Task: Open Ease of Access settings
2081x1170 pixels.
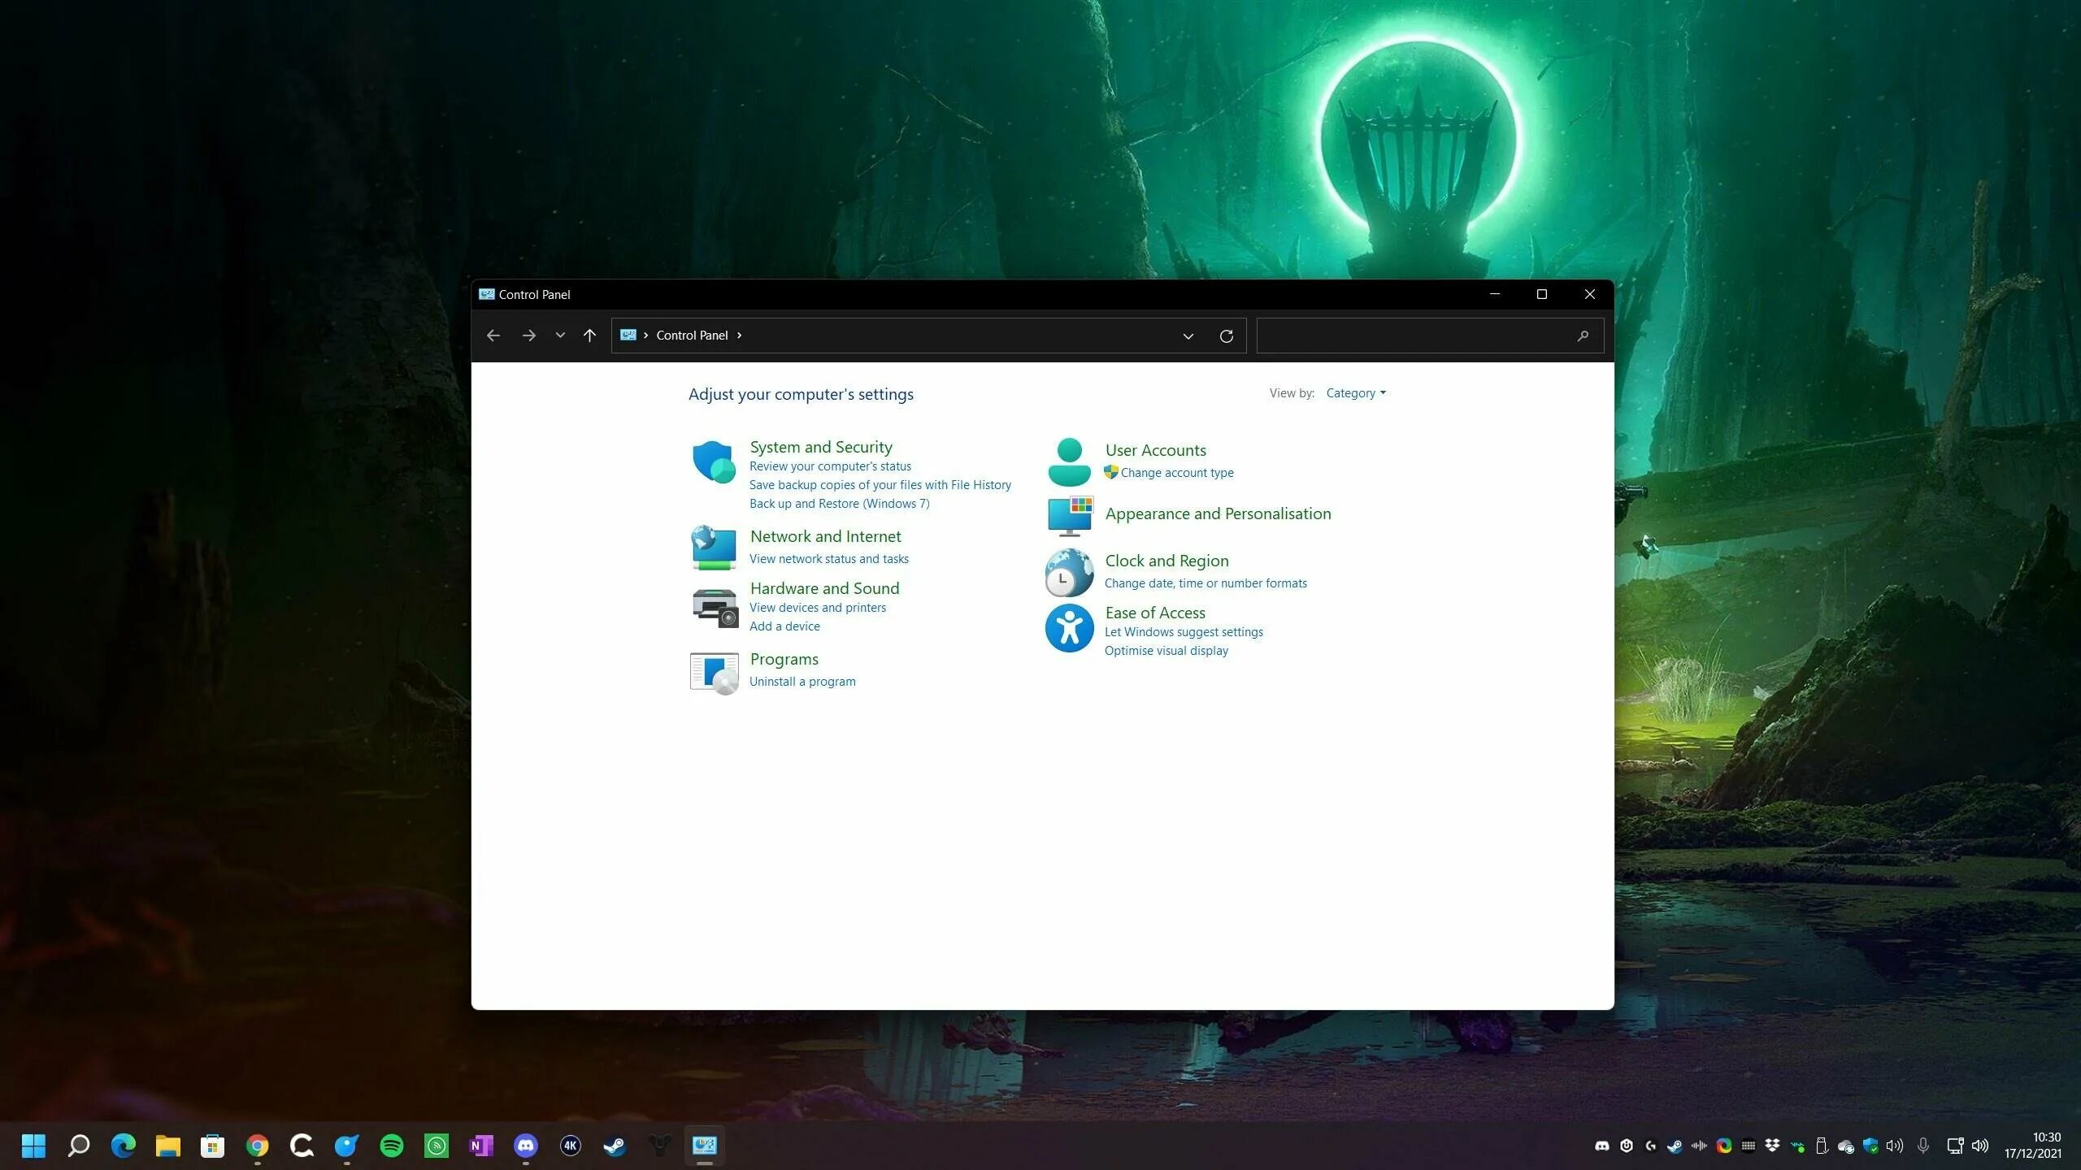Action: 1152,612
